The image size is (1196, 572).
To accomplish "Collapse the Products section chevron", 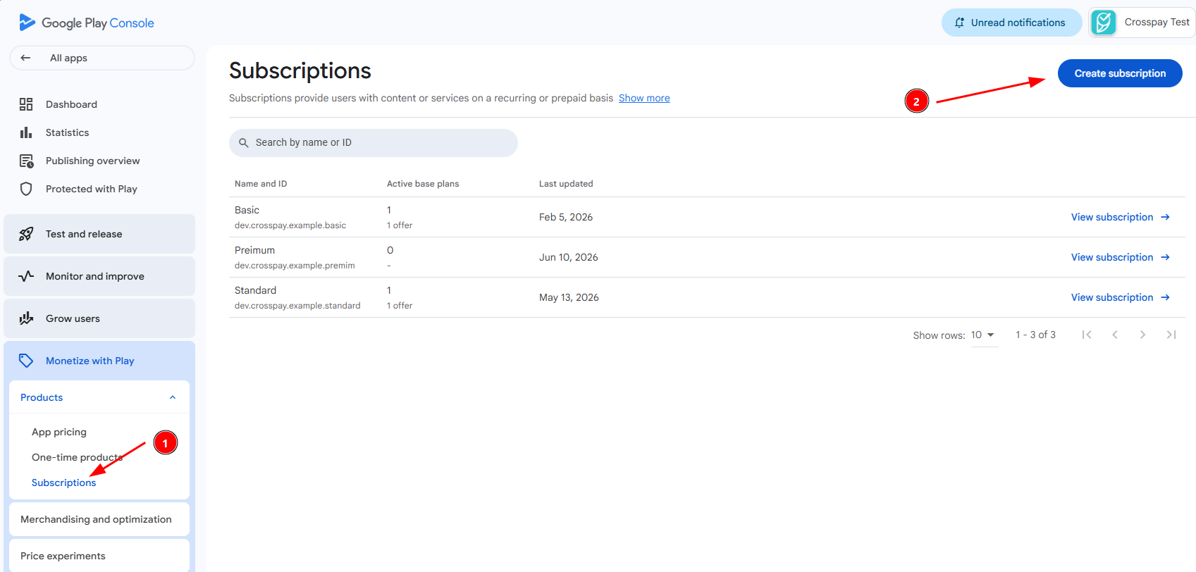I will click(173, 397).
